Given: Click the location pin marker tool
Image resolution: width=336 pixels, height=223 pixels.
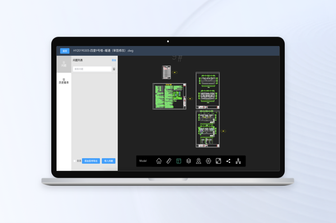Looking at the screenshot, I should pos(199,161).
